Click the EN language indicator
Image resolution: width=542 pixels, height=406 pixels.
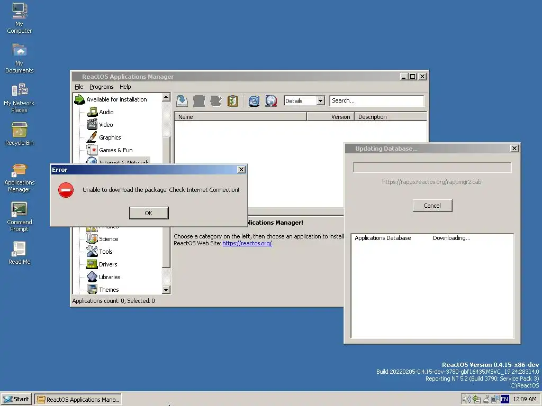tap(504, 400)
